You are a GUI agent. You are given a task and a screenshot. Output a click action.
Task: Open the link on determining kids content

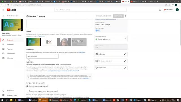(63, 71)
